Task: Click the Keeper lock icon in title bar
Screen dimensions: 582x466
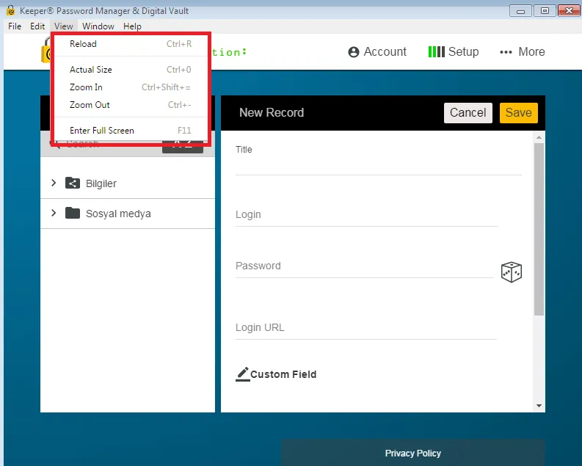Action: click(10, 10)
